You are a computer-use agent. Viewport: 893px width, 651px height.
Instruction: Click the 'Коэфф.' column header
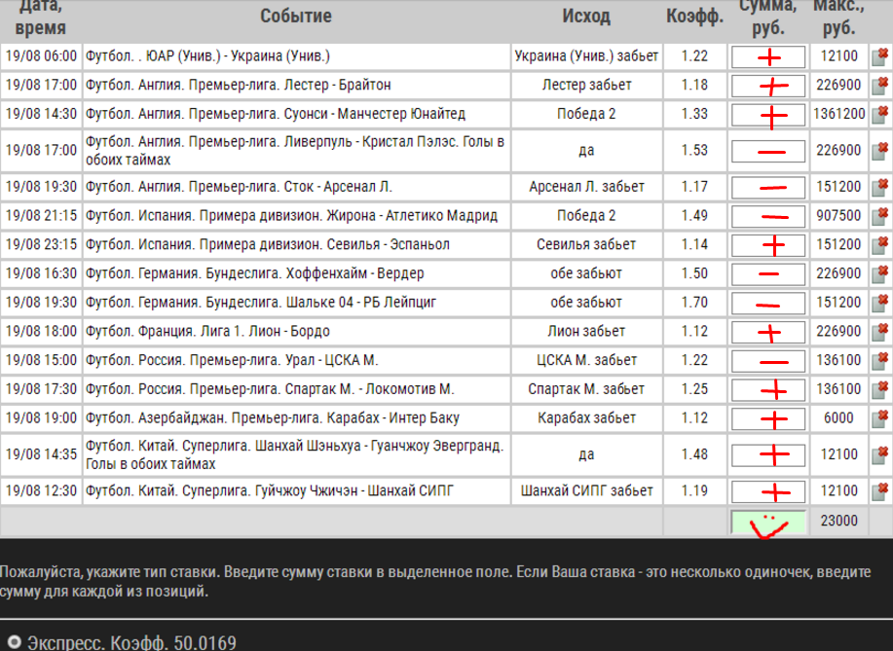[694, 17]
